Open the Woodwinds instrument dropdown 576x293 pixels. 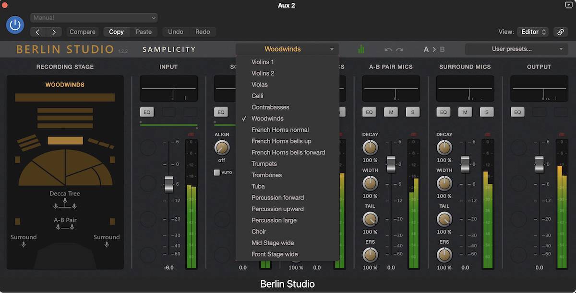click(x=287, y=49)
